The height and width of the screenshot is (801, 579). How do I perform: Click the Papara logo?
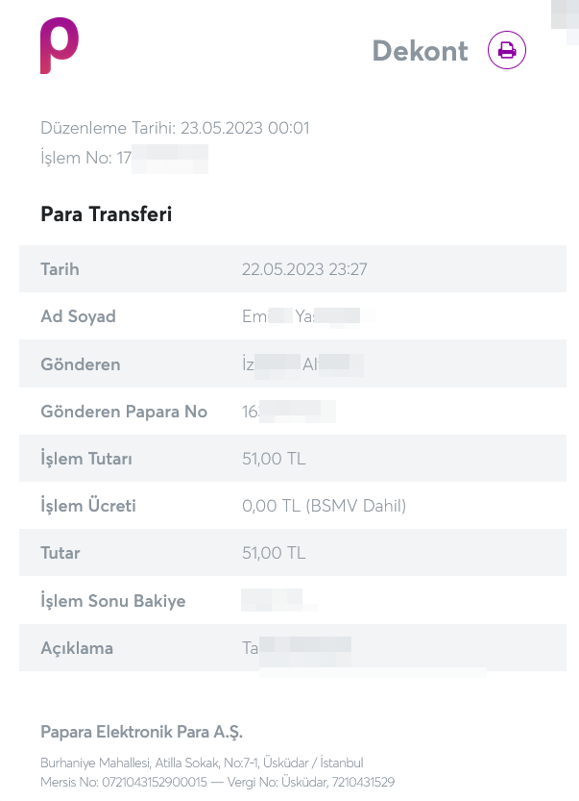[x=60, y=45]
